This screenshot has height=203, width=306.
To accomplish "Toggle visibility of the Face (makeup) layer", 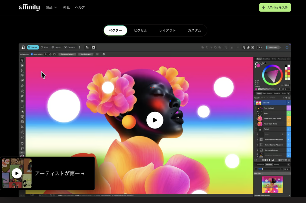I will 289,108.
